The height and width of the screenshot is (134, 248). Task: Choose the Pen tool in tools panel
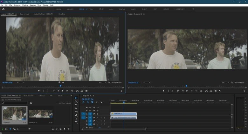(x=76, y=115)
